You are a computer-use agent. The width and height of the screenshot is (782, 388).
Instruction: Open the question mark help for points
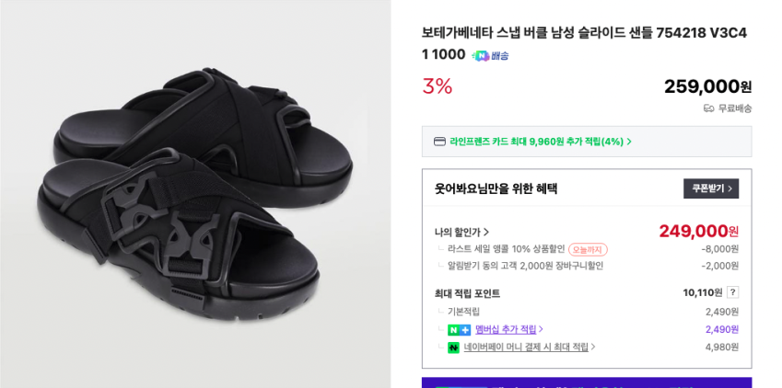click(732, 292)
